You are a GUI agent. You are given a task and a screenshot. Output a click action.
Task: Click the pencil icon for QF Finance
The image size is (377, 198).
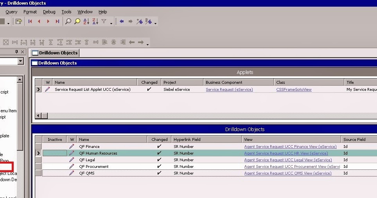[x=72, y=146]
